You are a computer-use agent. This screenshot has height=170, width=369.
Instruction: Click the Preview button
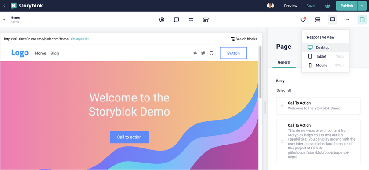pyautogui.click(x=290, y=6)
